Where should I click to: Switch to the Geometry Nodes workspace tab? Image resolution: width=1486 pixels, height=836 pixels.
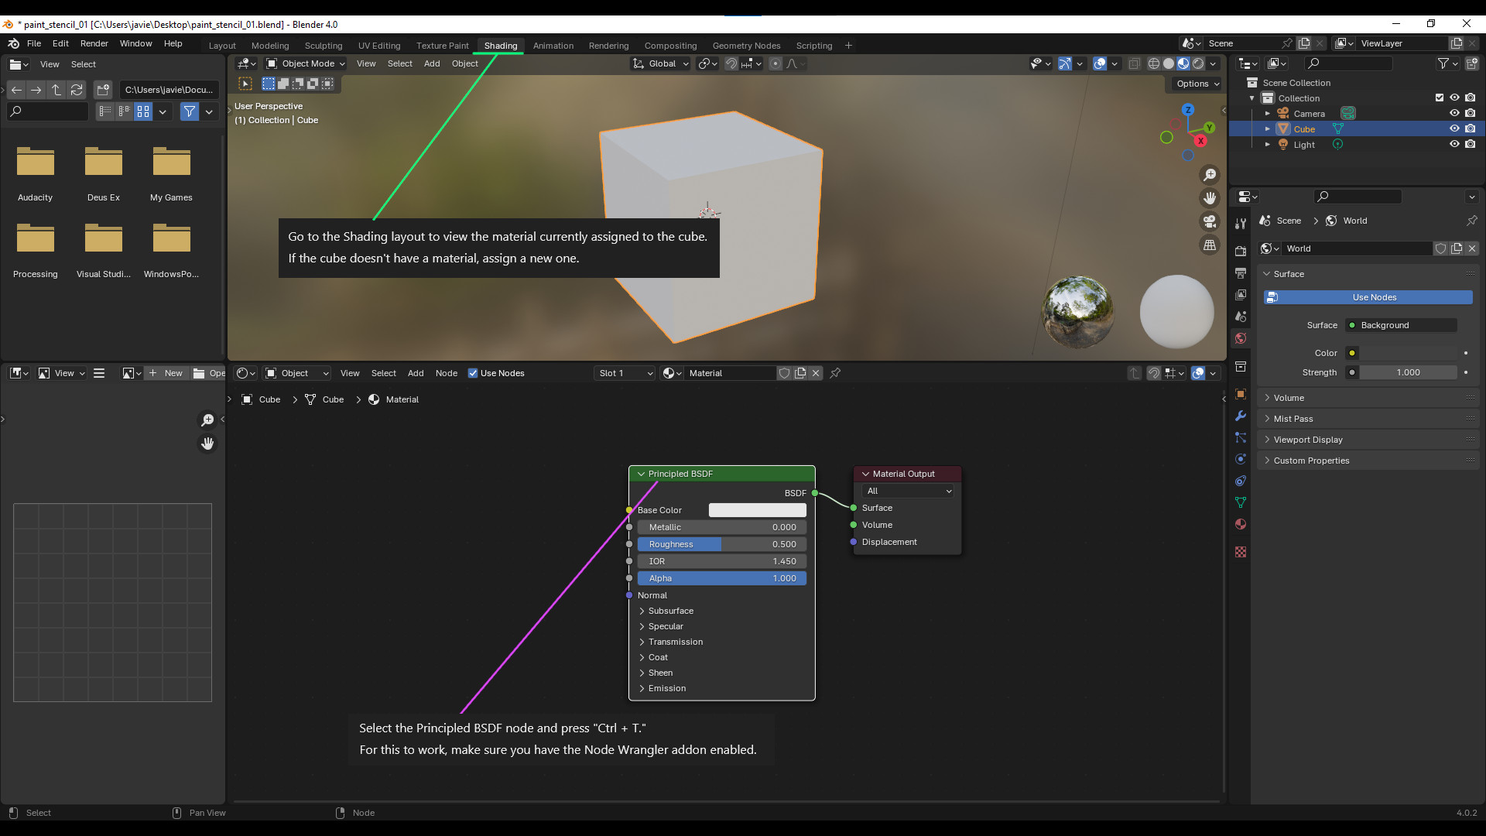point(746,46)
